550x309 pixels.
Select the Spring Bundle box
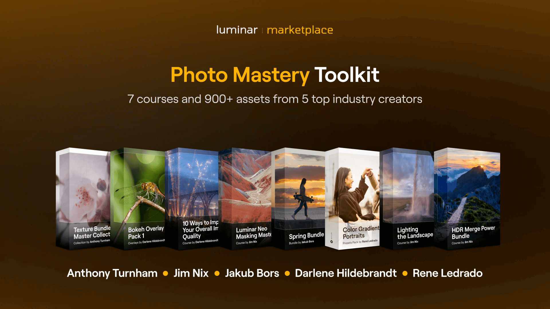click(x=298, y=199)
